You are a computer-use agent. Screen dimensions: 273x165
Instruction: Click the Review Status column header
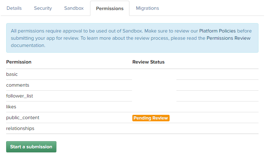click(148, 62)
